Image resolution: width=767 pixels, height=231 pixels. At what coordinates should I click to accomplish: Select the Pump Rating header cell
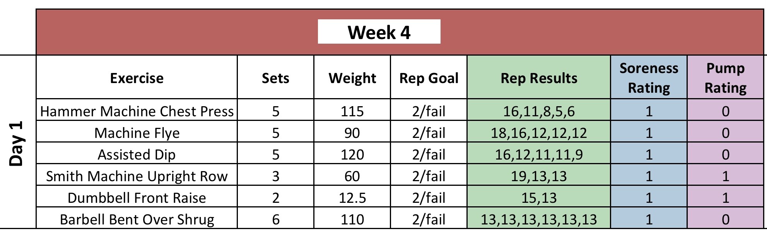[725, 78]
